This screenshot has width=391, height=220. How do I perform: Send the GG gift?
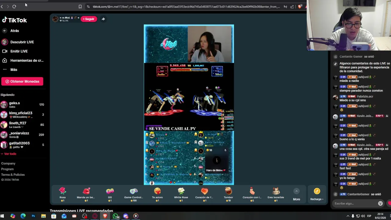[110, 194]
